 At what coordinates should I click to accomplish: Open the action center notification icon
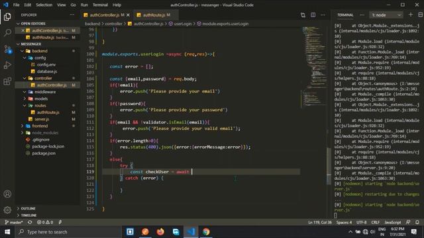(x=414, y=232)
